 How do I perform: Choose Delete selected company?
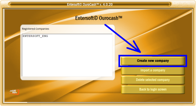point(153,80)
